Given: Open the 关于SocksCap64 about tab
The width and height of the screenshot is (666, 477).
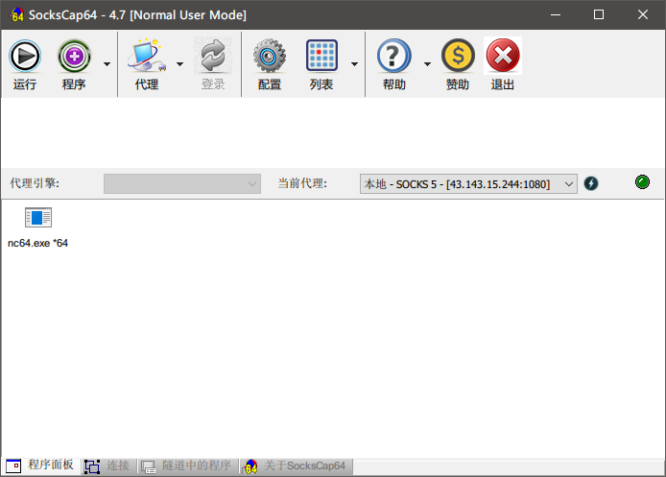Looking at the screenshot, I should click(x=295, y=465).
